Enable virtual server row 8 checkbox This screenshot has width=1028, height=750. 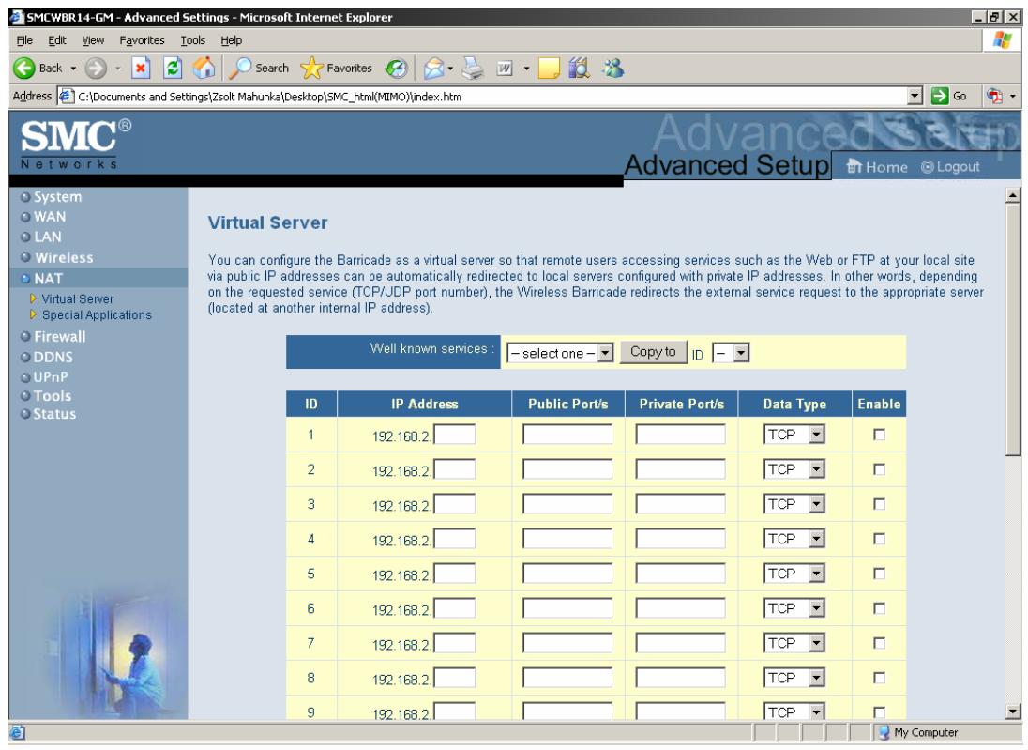point(879,679)
